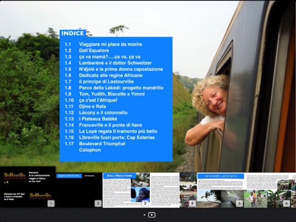The width and height of the screenshot is (296, 222).
Task: Open the Colophon entry
Action: click(90, 150)
